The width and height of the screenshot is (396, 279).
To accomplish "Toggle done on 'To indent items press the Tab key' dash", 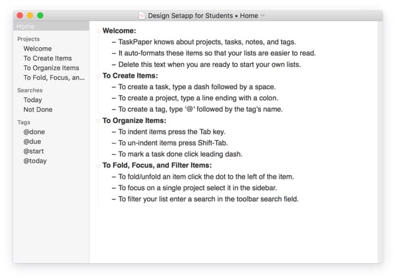I will 114,132.
